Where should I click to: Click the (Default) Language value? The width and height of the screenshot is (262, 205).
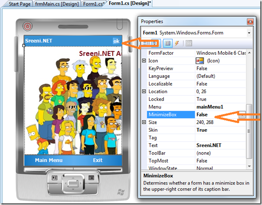point(206,76)
